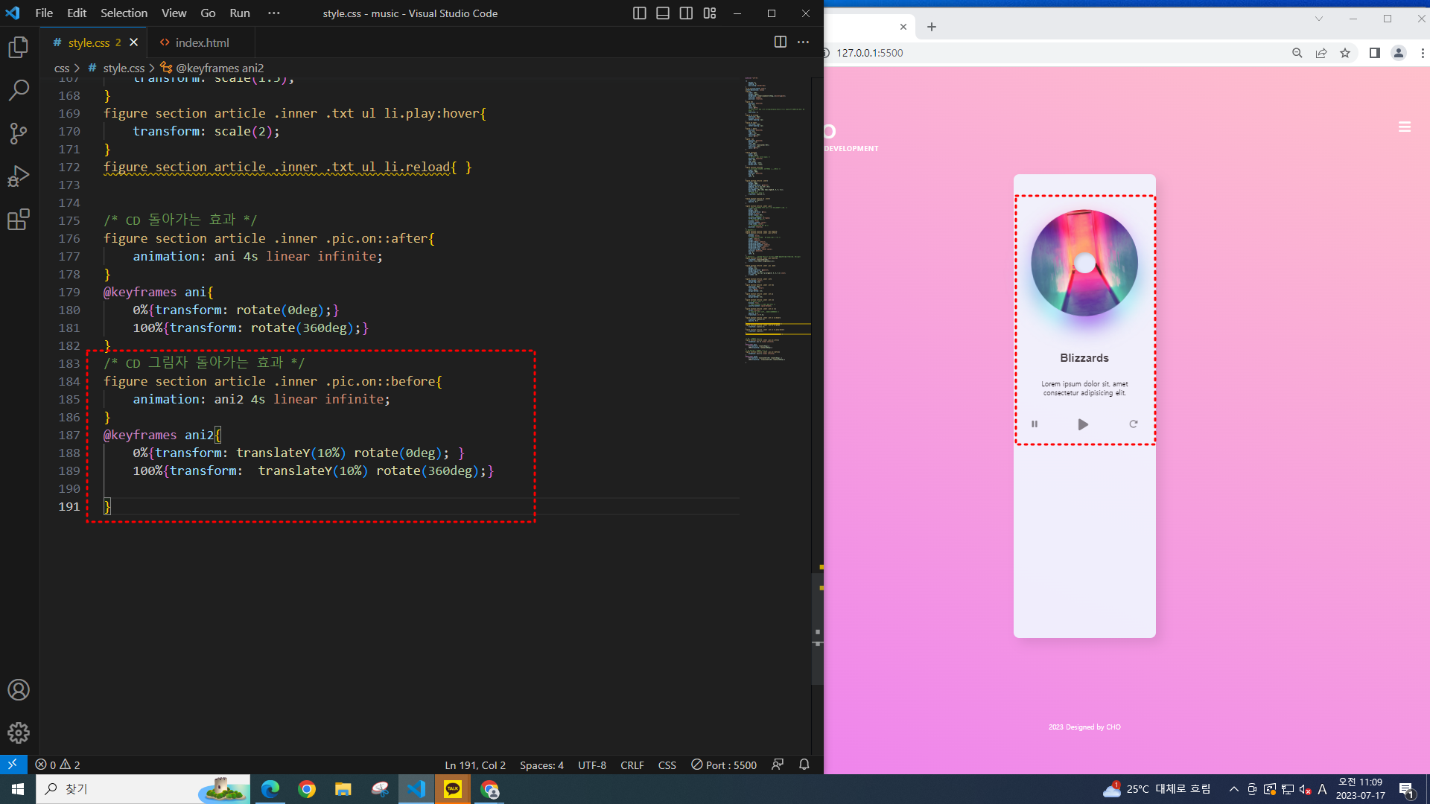Click the CSS language mode indicator
Screen dimensions: 1430x804
click(667, 765)
